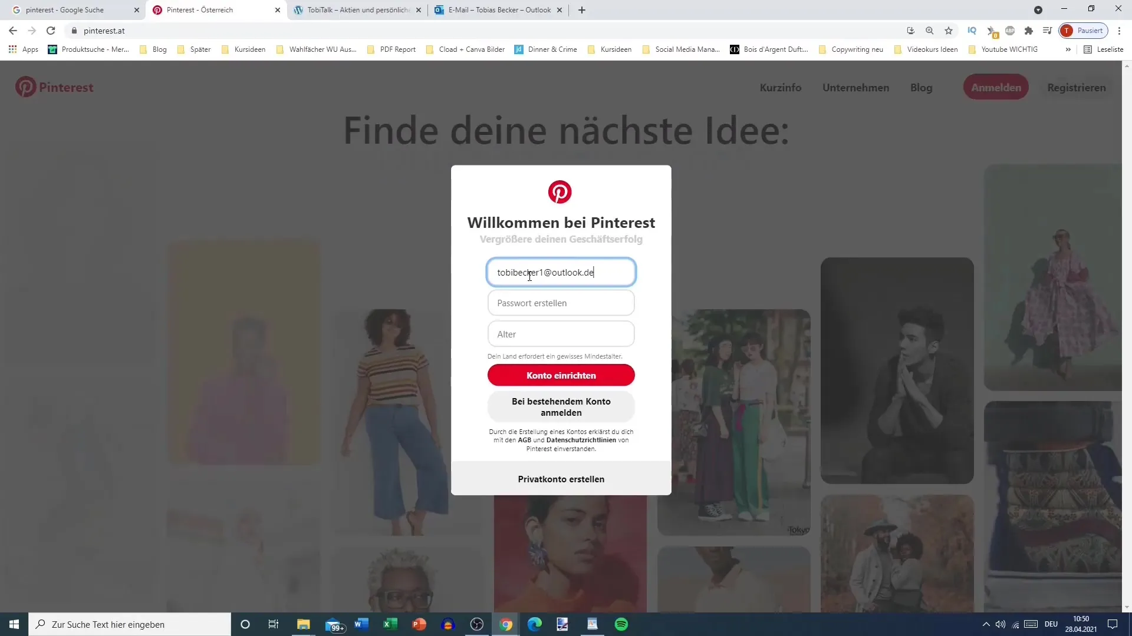Switch to E-Mail Tobias Becker Outlook tab

point(499,10)
